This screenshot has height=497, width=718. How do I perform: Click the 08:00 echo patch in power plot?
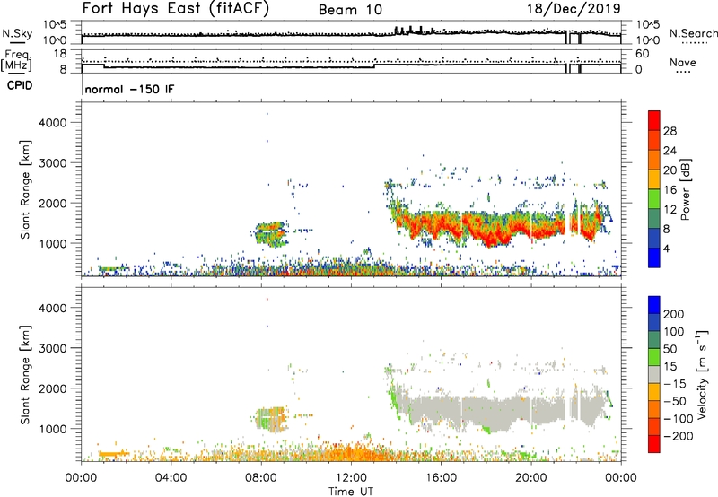[270, 233]
